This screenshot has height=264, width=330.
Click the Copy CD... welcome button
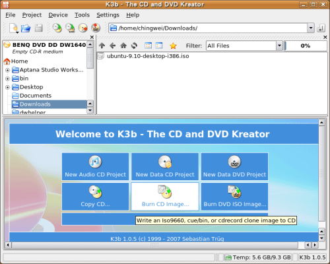tap(95, 197)
